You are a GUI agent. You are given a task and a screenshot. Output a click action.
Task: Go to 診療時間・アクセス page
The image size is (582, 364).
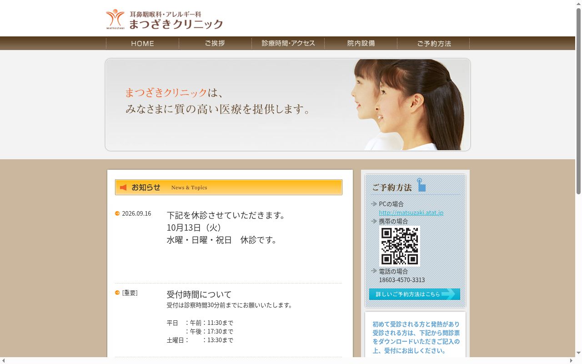pos(288,43)
